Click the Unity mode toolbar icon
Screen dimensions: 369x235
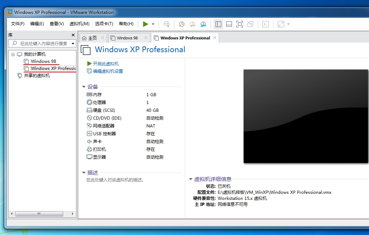pyautogui.click(x=250, y=24)
